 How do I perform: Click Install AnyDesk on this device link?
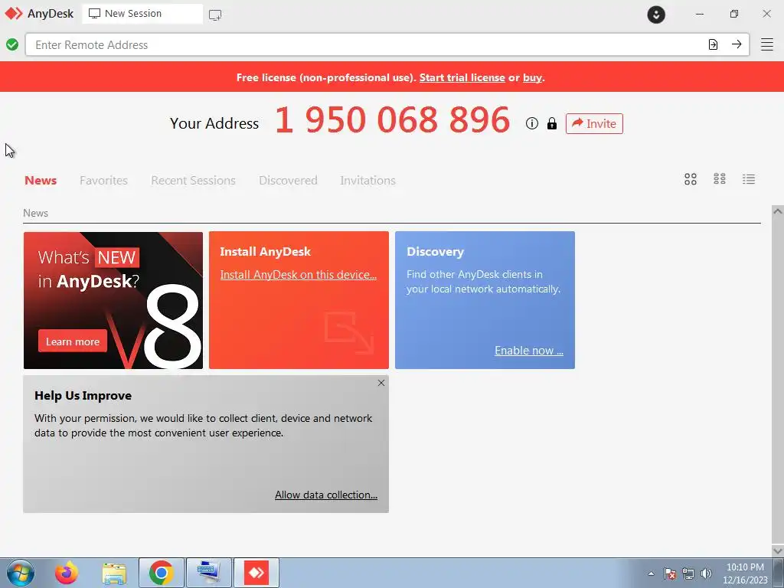299,275
